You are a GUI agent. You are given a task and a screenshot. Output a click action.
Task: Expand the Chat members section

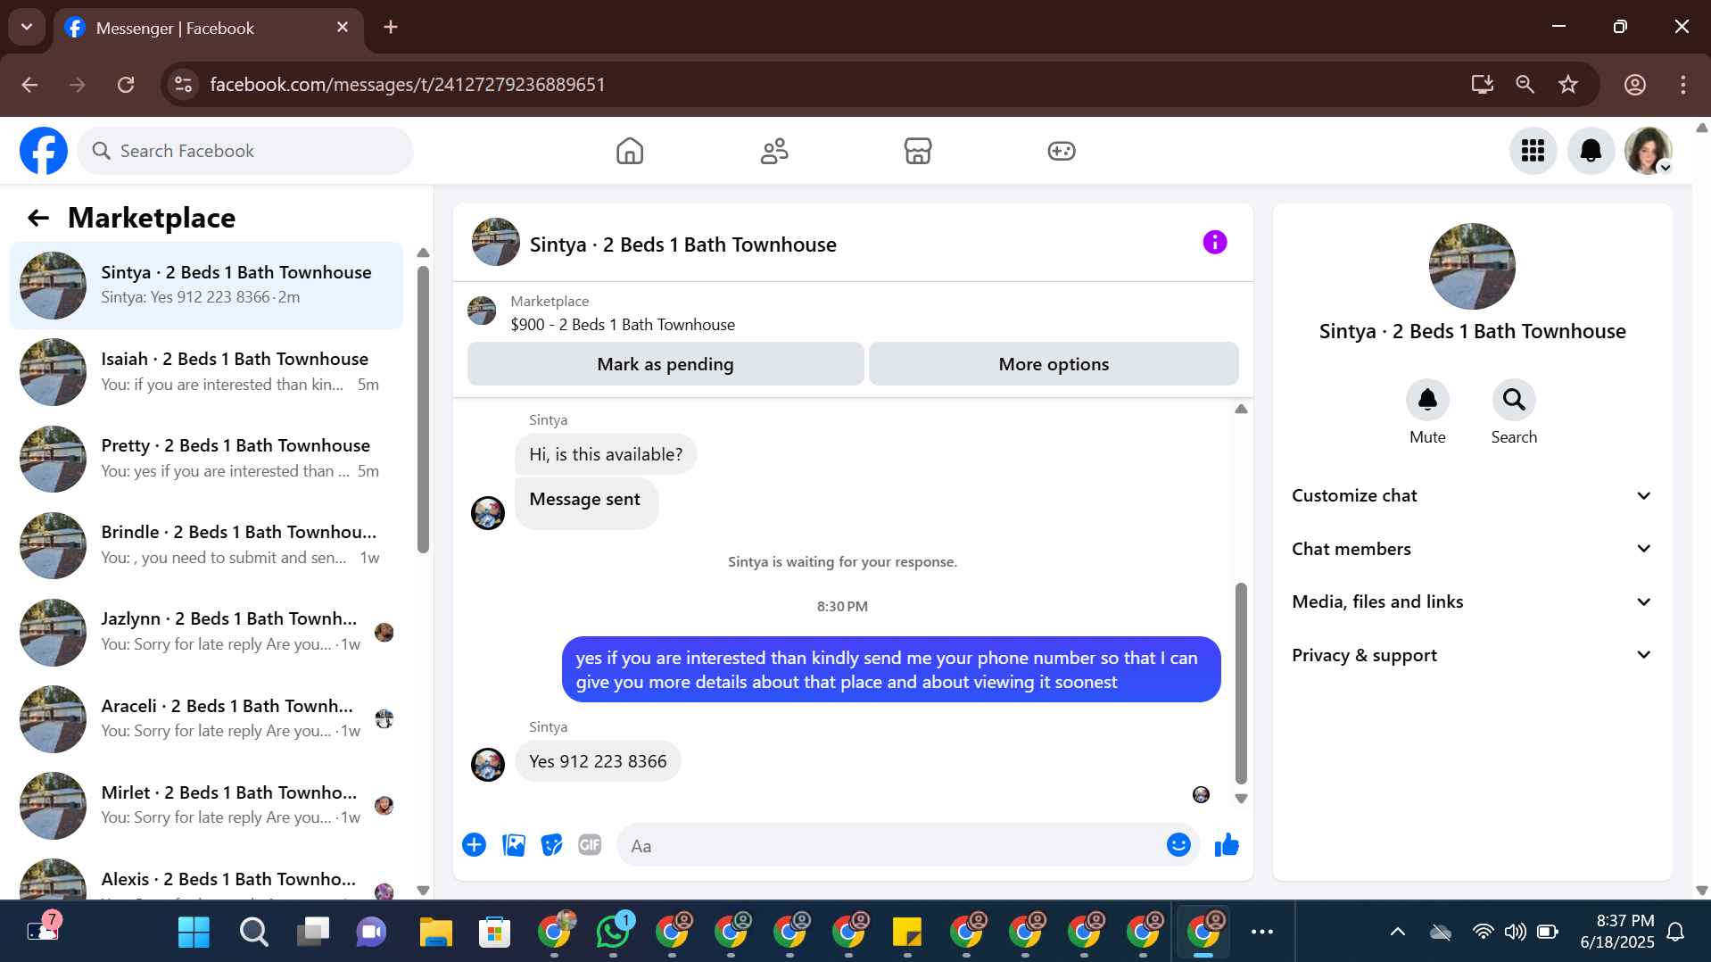(1472, 549)
